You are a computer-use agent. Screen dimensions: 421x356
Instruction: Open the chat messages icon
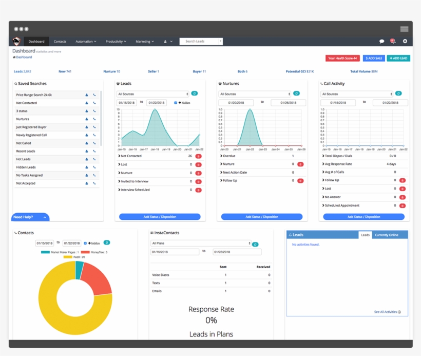381,40
